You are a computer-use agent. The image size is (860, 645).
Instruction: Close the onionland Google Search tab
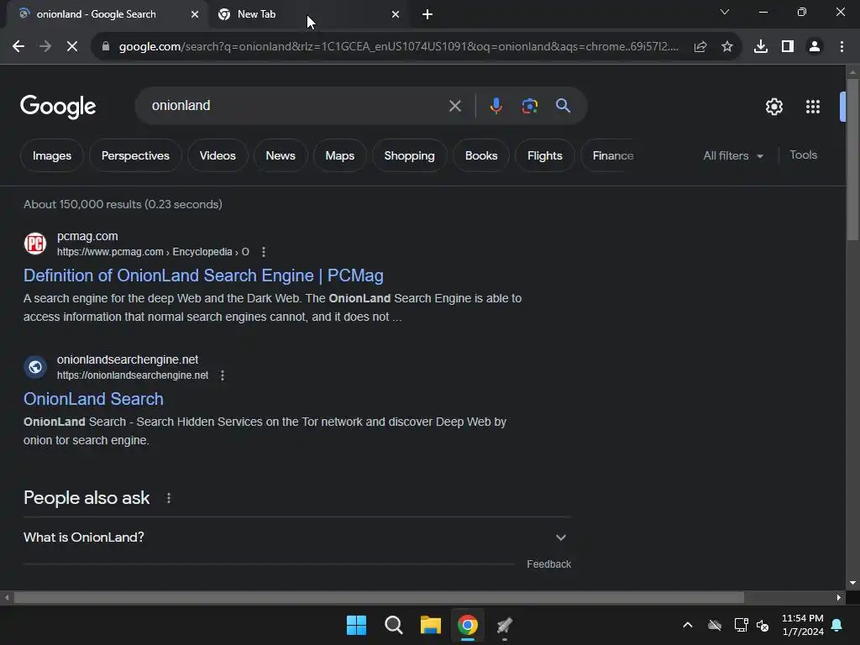[195, 14]
